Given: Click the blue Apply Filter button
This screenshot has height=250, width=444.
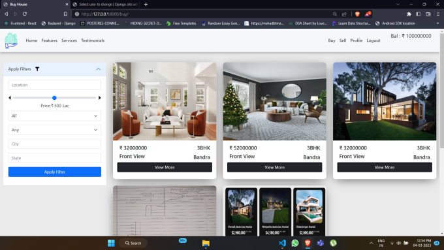Looking at the screenshot, I should pos(55,172).
